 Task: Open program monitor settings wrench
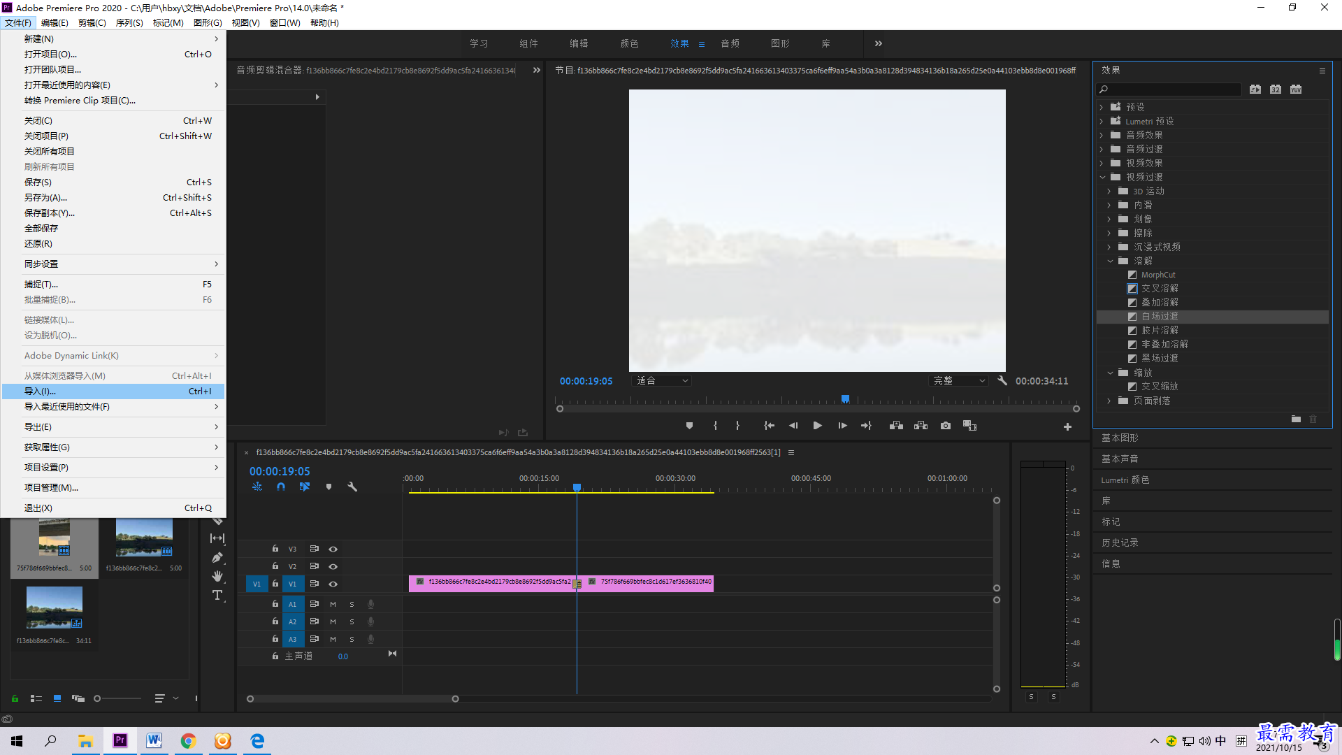pyautogui.click(x=1002, y=381)
